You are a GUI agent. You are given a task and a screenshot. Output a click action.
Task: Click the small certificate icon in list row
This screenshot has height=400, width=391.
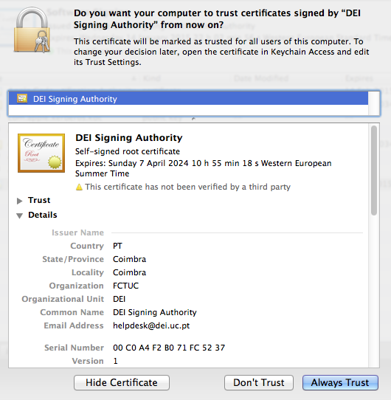click(22, 98)
